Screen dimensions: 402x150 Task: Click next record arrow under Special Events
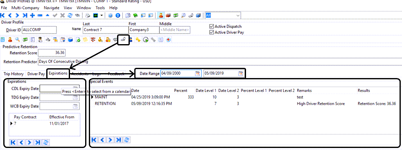111,140
